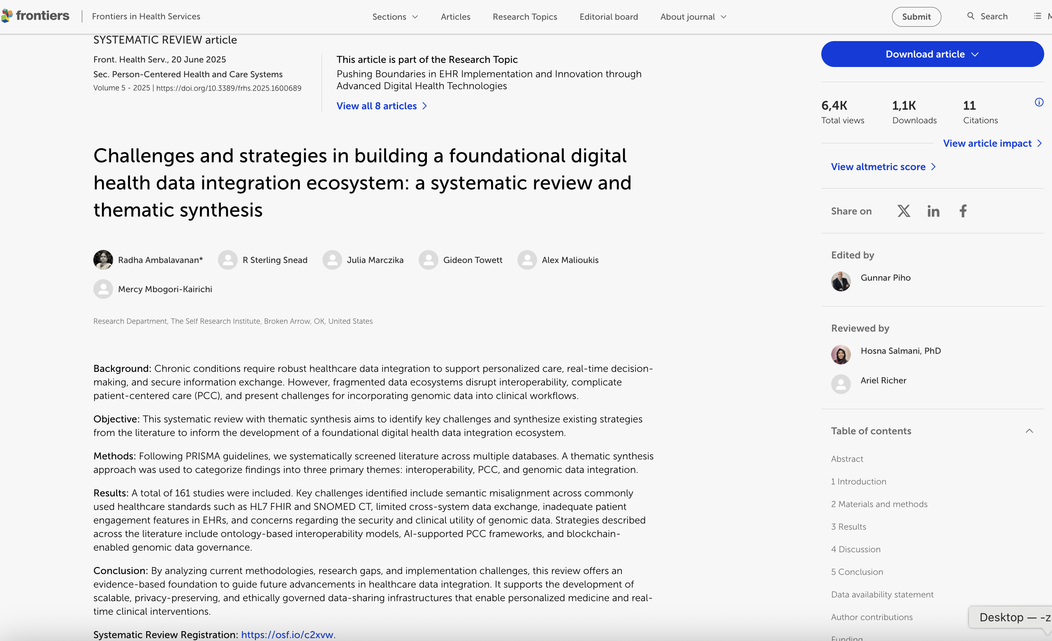Open the Research Topics menu item

[524, 16]
